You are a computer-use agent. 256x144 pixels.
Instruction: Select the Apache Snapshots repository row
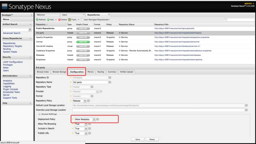(x=145, y=37)
